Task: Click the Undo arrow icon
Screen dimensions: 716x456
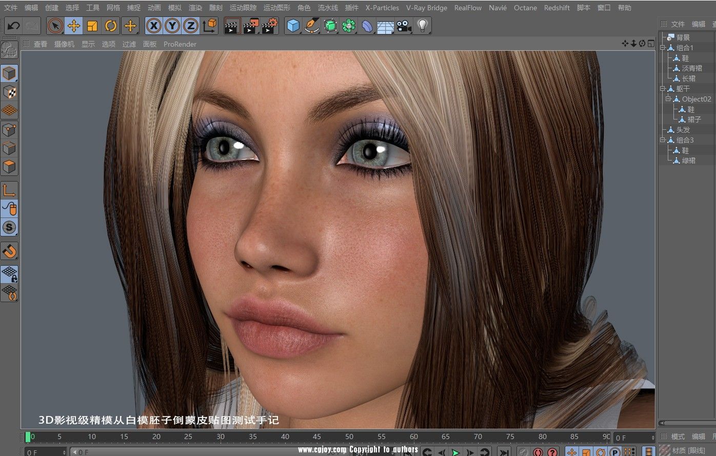Action: [14, 26]
